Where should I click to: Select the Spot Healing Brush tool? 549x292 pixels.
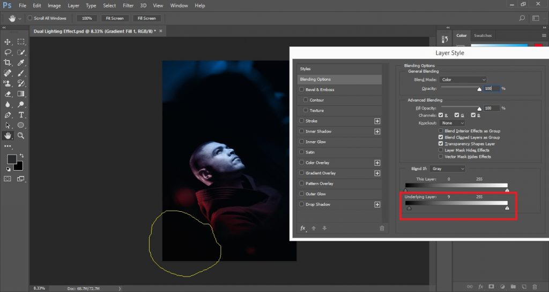[8, 73]
